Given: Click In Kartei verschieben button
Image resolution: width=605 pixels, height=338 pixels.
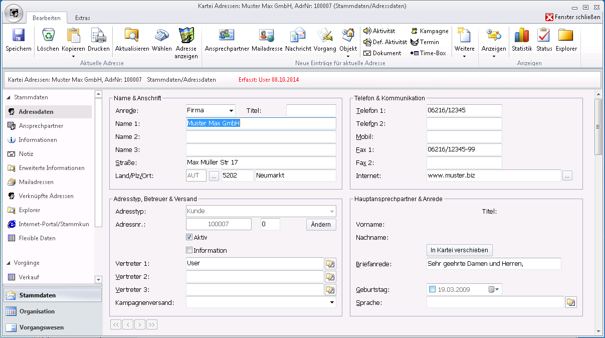Looking at the screenshot, I should (460, 250).
